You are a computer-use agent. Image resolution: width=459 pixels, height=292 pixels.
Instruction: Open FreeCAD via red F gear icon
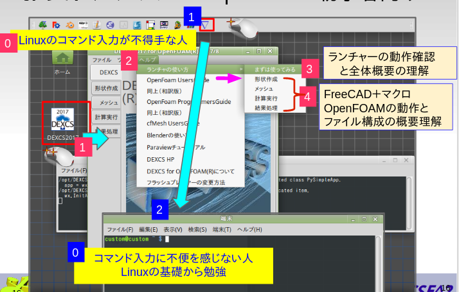tap(56, 25)
